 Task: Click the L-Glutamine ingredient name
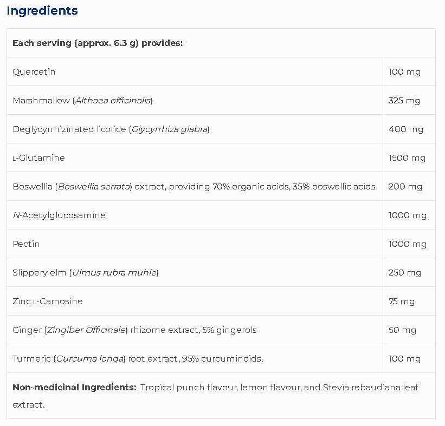[38, 158]
